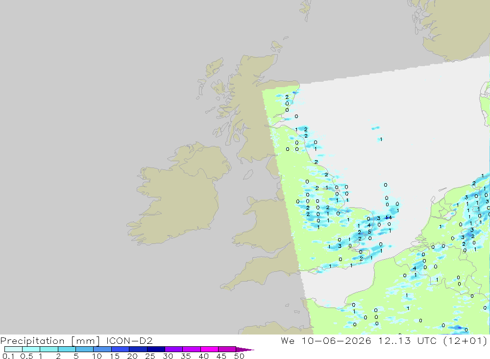Select the legend label 10
This screenshot has height=359, width=490.
[97, 356]
